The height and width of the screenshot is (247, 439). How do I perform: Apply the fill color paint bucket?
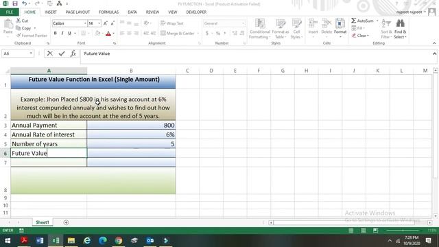click(x=97, y=34)
